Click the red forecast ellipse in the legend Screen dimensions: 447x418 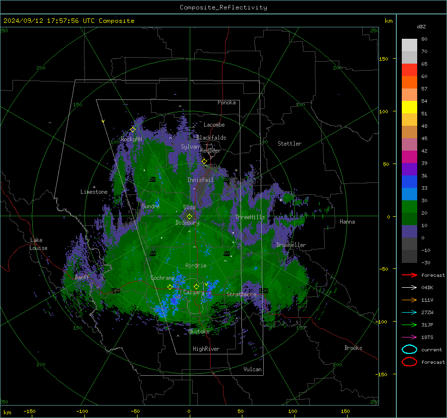click(x=409, y=362)
